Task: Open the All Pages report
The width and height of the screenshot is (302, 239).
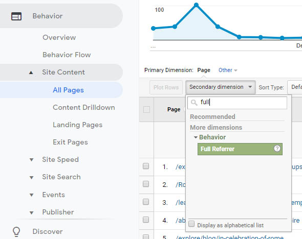Action: 69,90
